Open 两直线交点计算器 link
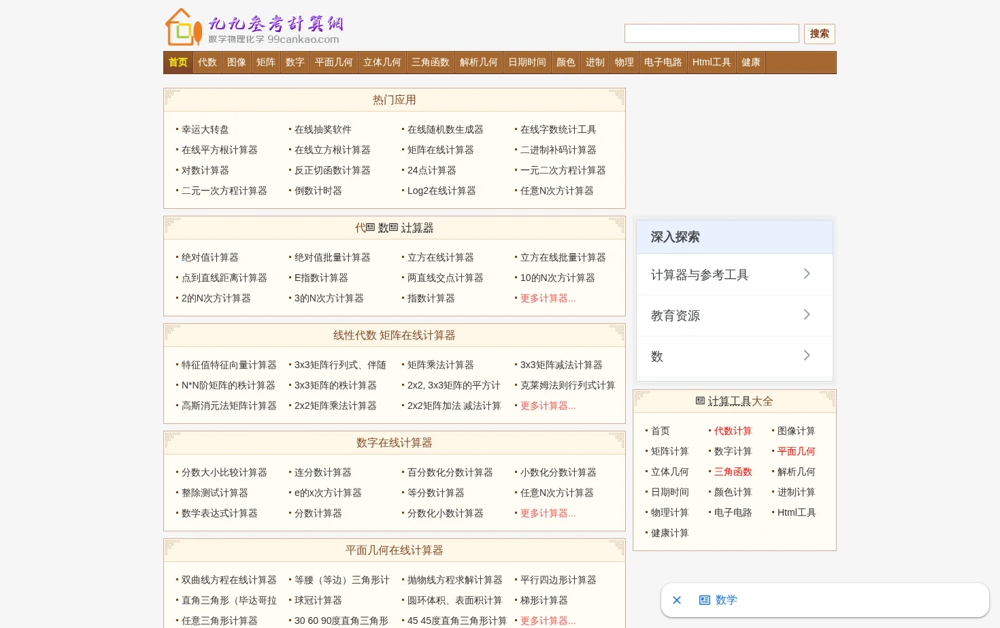The height and width of the screenshot is (628, 1000). point(446,278)
